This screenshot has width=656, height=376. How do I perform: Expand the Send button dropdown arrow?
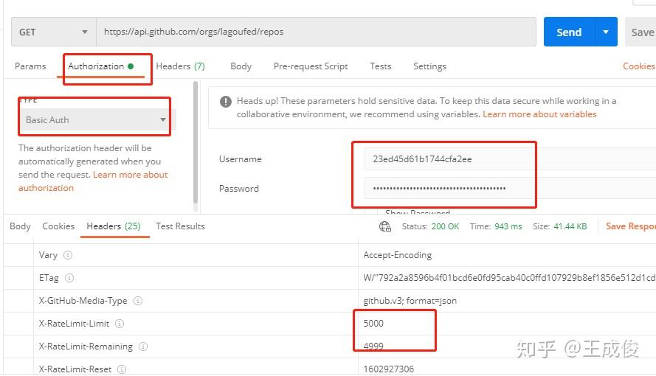pos(606,32)
